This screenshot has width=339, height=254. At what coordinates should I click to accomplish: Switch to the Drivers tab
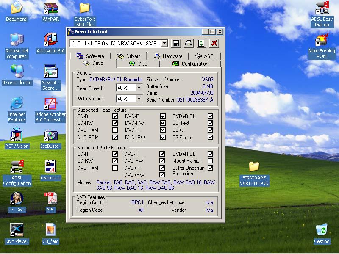click(129, 56)
